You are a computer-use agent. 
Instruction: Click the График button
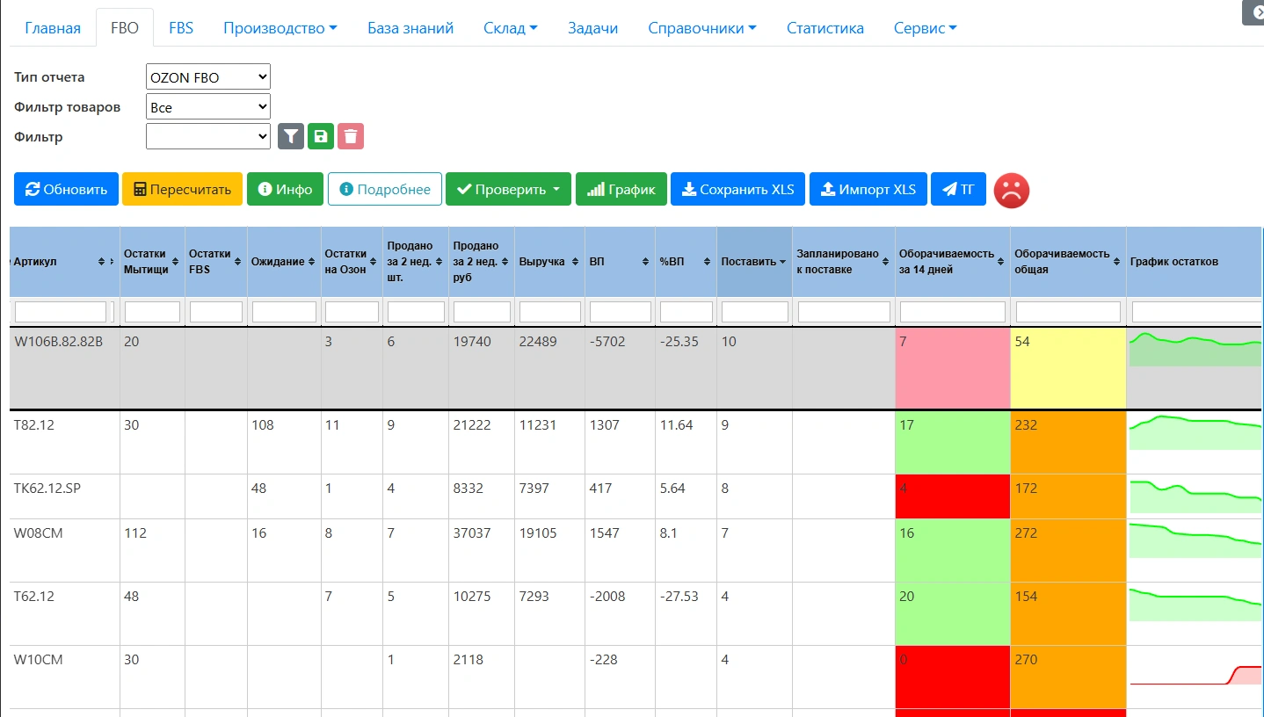[621, 189]
